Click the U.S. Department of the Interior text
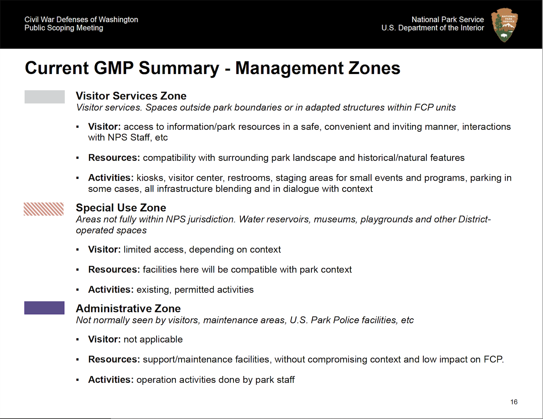The height and width of the screenshot is (419, 543). click(x=432, y=28)
